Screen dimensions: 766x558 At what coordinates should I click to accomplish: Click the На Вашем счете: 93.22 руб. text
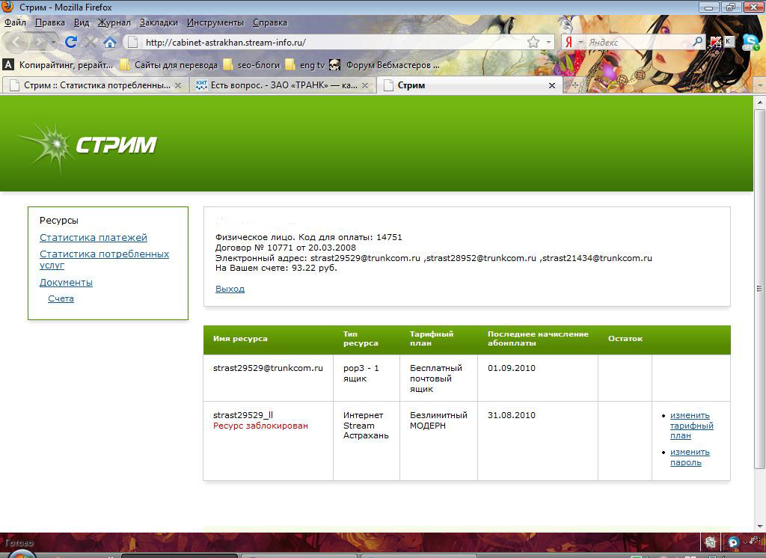pos(276,268)
